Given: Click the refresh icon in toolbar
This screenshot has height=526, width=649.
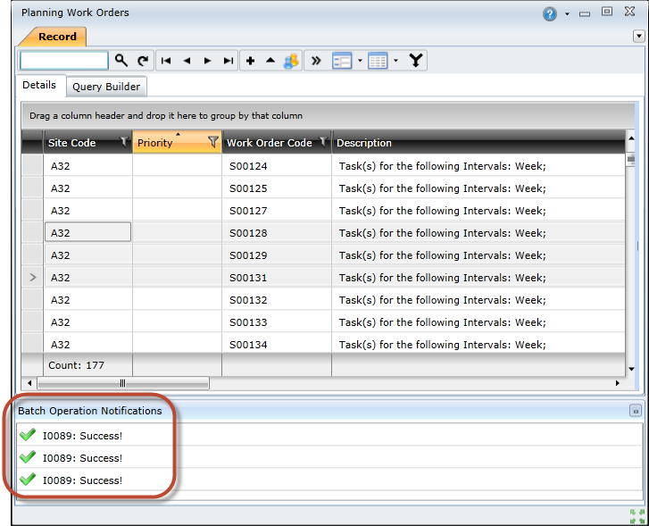Looking at the screenshot, I should pos(143,61).
